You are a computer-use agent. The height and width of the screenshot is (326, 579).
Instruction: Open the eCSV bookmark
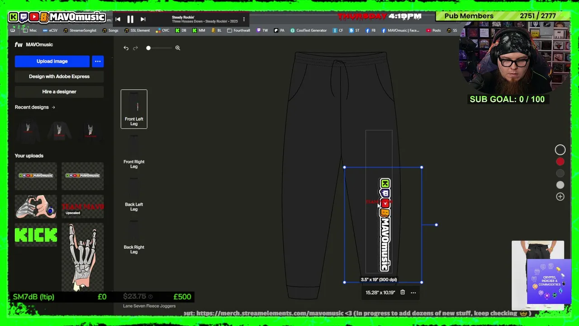50,30
